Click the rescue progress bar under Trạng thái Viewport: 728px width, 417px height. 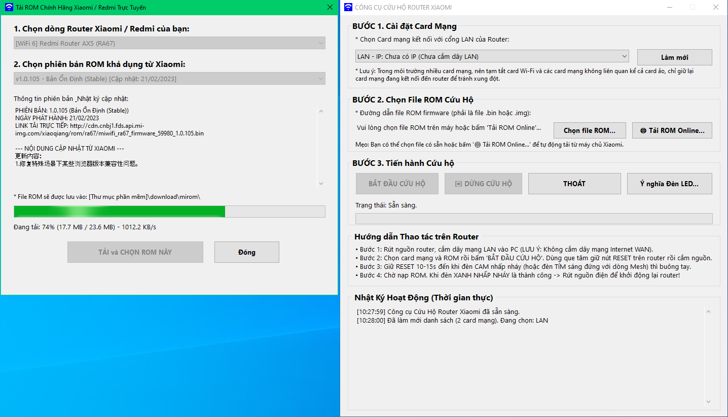[534, 219]
